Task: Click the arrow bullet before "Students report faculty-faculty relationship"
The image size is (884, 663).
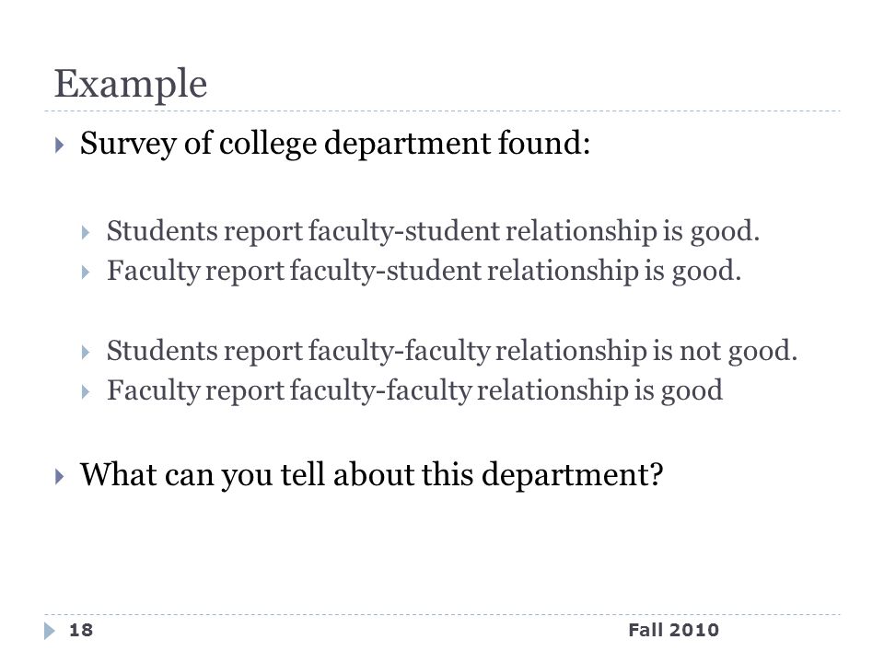Action: point(86,353)
